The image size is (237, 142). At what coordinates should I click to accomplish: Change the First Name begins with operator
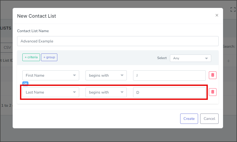[106, 75]
